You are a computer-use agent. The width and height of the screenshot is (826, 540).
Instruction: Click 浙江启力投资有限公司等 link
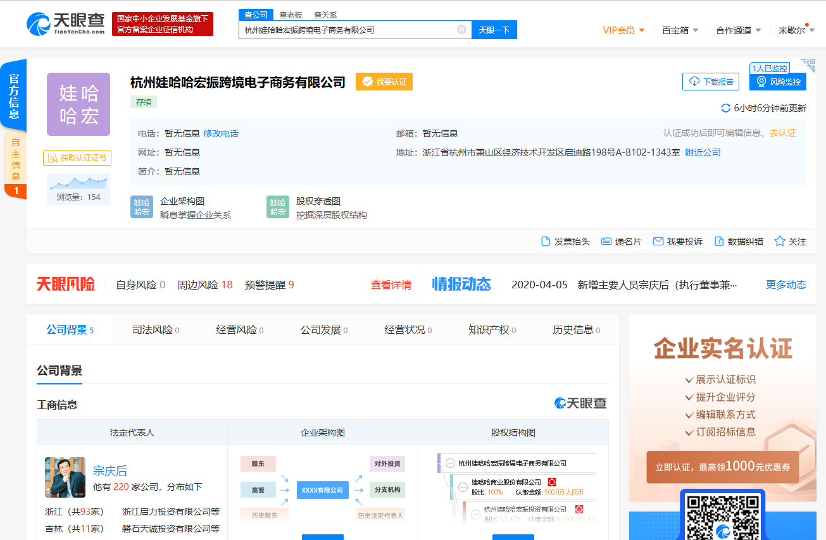pyautogui.click(x=171, y=512)
